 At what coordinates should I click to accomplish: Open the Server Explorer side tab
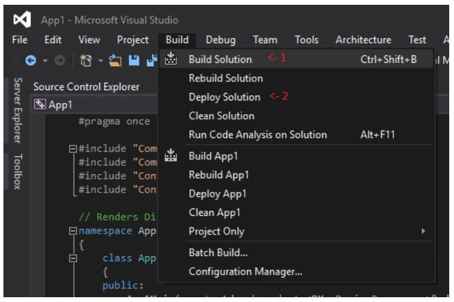pyautogui.click(x=18, y=110)
